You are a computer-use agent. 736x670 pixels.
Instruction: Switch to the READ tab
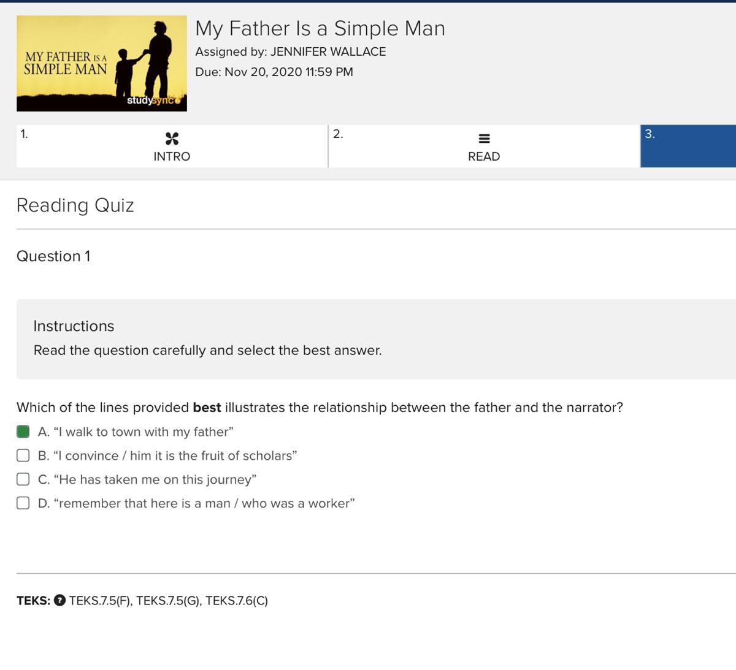[484, 146]
